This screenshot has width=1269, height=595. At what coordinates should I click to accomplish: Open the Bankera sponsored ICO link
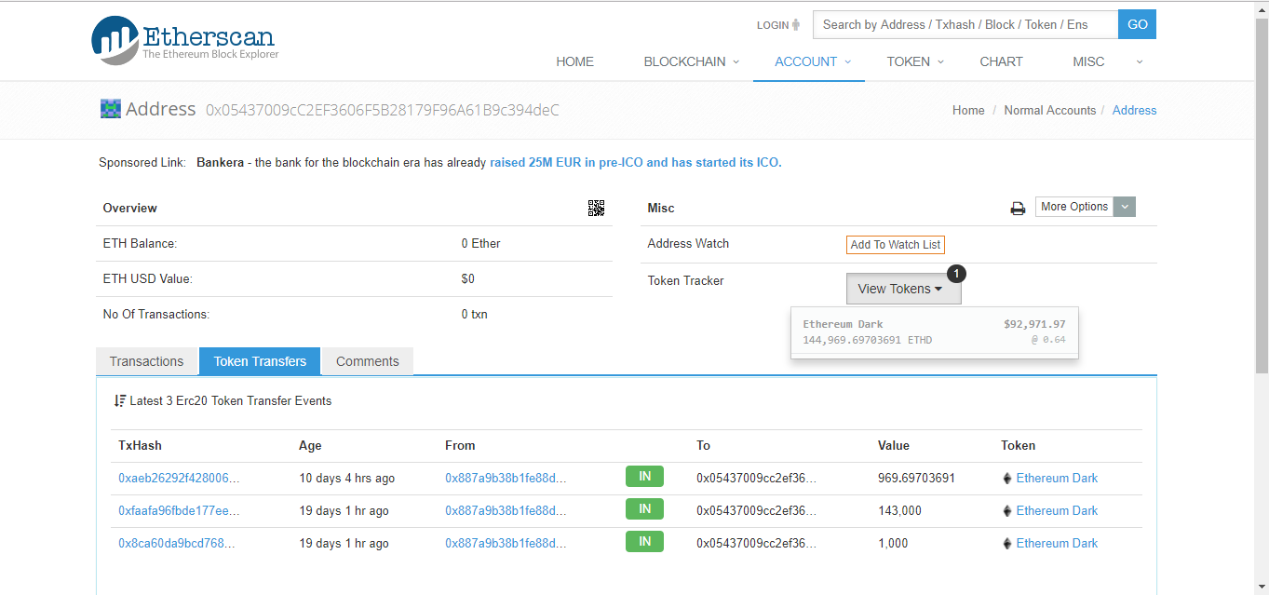(636, 163)
